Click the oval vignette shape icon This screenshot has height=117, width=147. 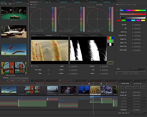pos(110,63)
